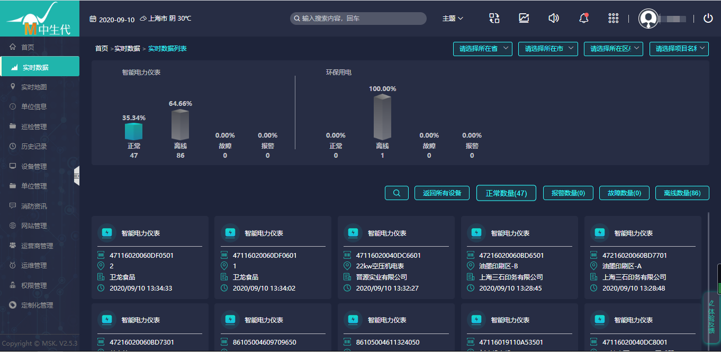721x352 pixels.
Task: Click the notification bell icon
Action: (584, 19)
